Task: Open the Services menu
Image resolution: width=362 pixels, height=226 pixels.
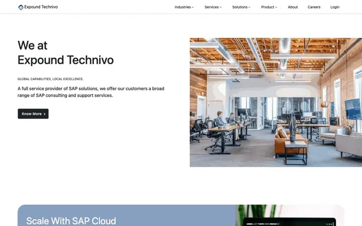Action: click(x=213, y=7)
